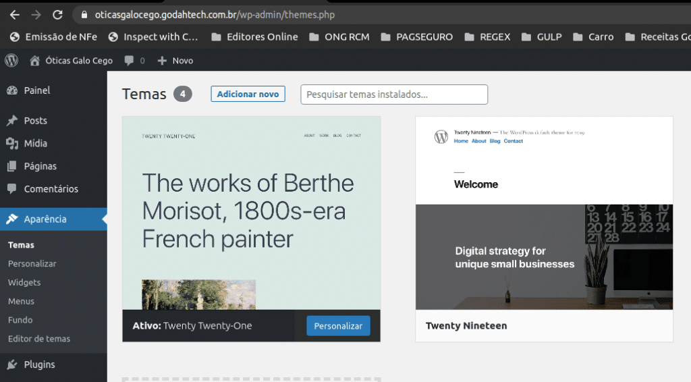Viewport: 691px width, 382px height.
Task: Open the Personalizar submenu item
Action: (32, 263)
